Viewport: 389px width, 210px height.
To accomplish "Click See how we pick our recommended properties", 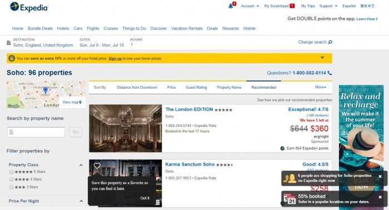I will tap(295, 100).
